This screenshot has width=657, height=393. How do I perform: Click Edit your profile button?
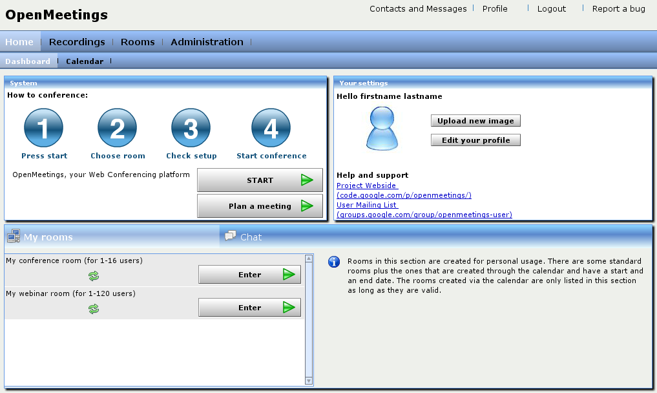475,140
